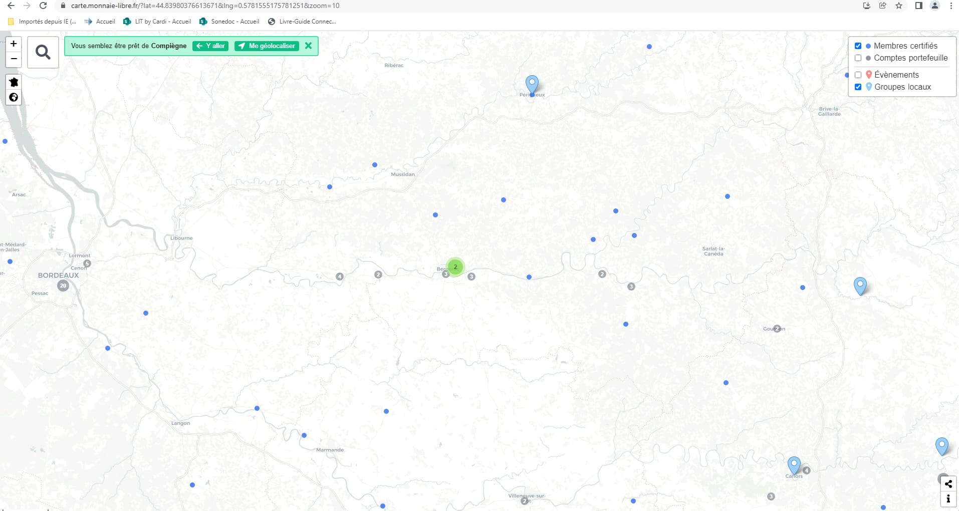
Task: Open the share icon on map
Action: coord(948,484)
